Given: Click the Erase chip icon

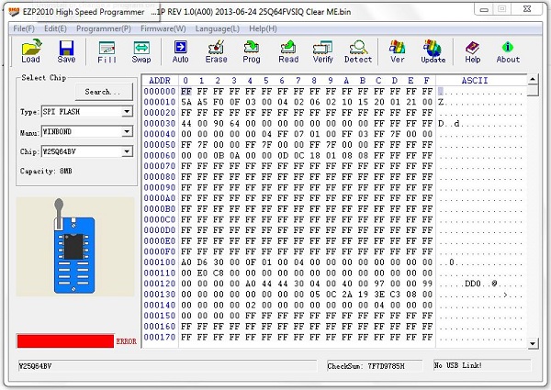Looking at the screenshot, I should [x=216, y=51].
